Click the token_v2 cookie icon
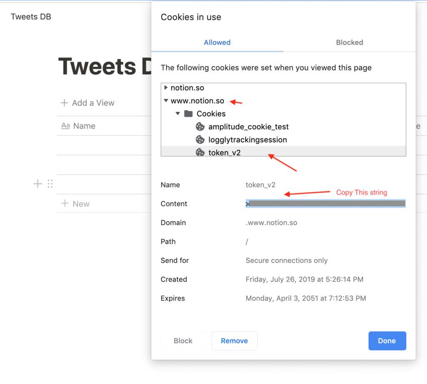The image size is (427, 384). [x=200, y=153]
